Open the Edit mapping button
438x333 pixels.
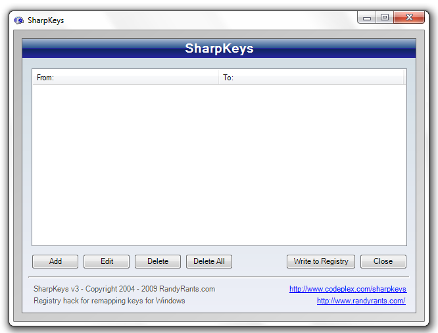pyautogui.click(x=107, y=261)
